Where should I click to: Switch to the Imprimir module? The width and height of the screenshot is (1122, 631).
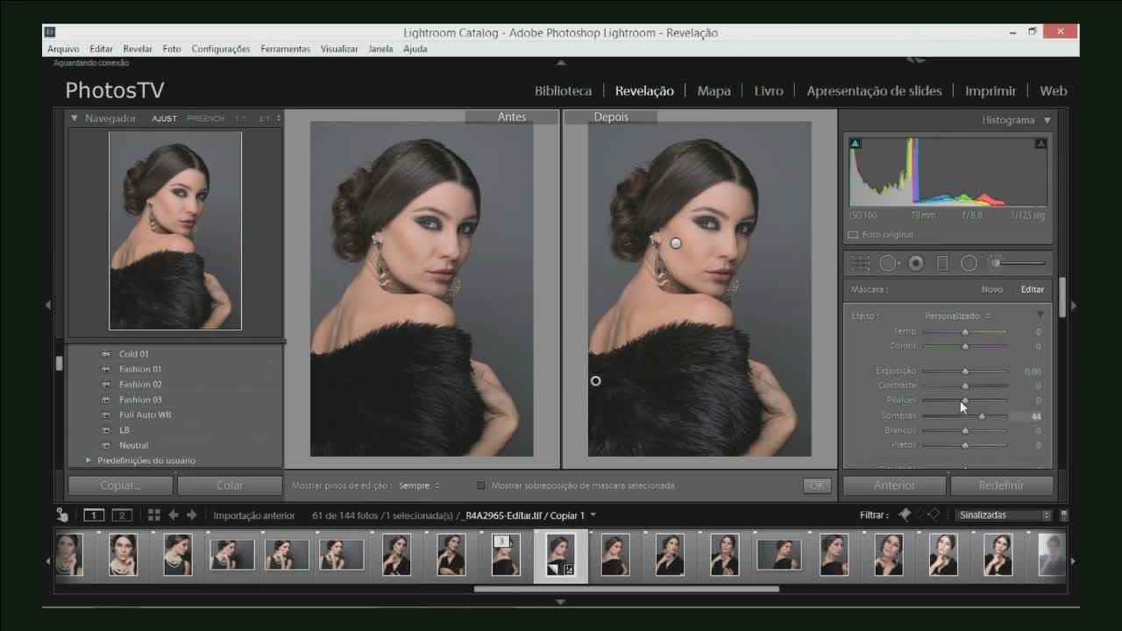[x=991, y=90]
